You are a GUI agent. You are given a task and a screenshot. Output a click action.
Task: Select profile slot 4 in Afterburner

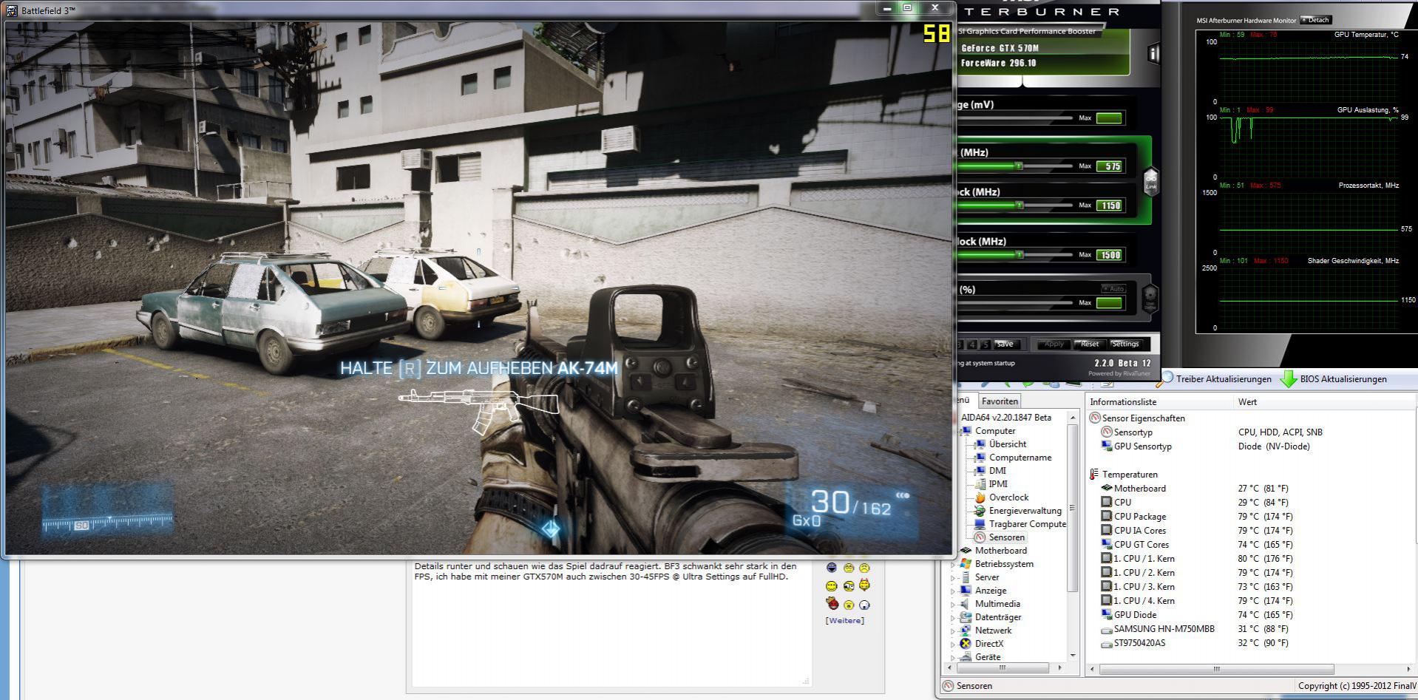click(972, 344)
